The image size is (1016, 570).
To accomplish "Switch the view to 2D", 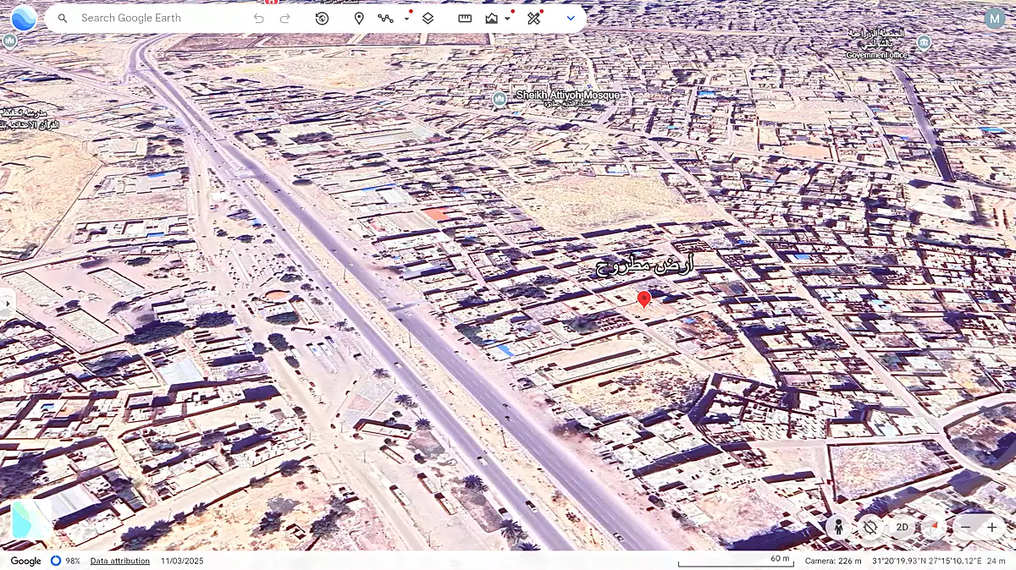I will pos(902,527).
